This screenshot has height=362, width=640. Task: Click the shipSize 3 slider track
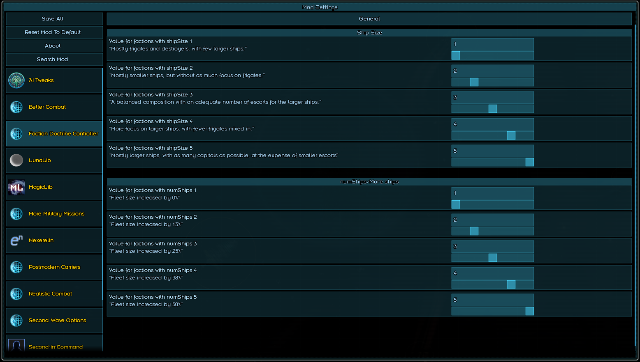point(469,109)
